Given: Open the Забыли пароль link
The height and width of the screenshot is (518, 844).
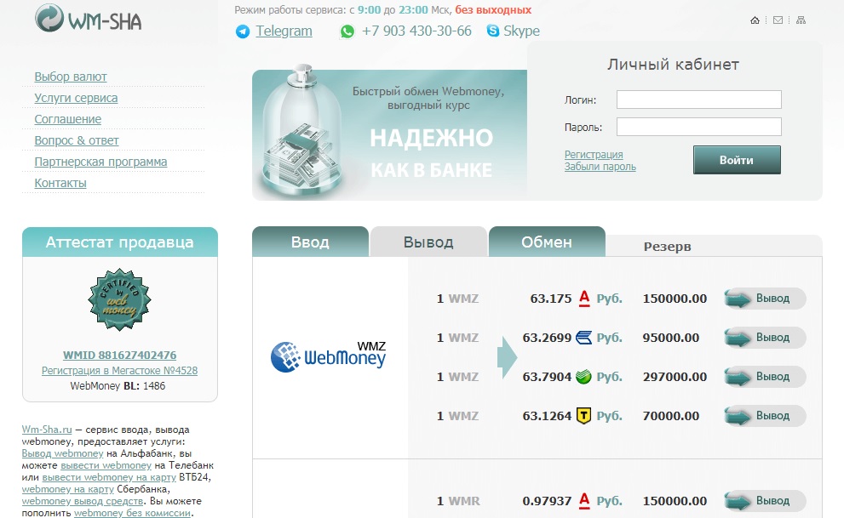Looking at the screenshot, I should point(600,167).
